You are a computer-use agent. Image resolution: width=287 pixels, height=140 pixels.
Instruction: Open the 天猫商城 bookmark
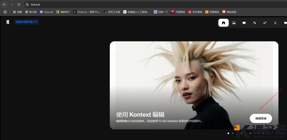coord(178,12)
